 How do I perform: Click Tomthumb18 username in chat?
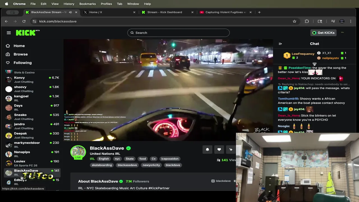(x=288, y=99)
